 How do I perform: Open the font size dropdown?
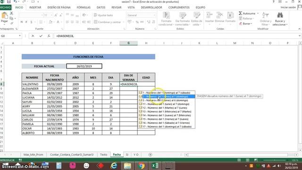(x=51, y=15)
